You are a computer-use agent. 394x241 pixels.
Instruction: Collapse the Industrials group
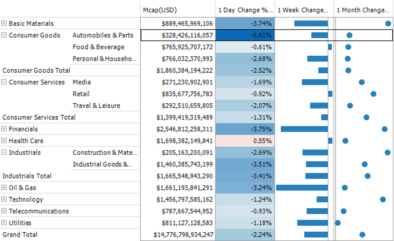click(x=5, y=152)
